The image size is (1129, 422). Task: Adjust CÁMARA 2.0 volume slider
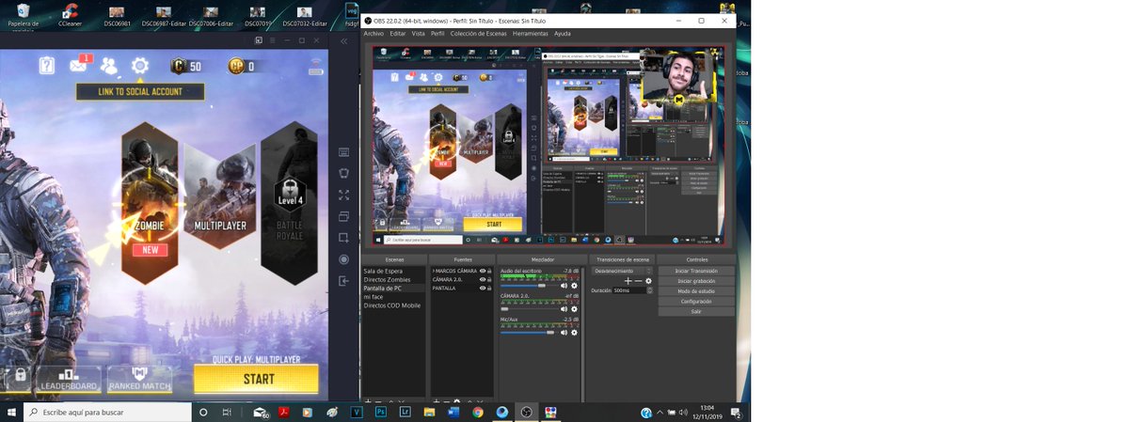pyautogui.click(x=529, y=309)
